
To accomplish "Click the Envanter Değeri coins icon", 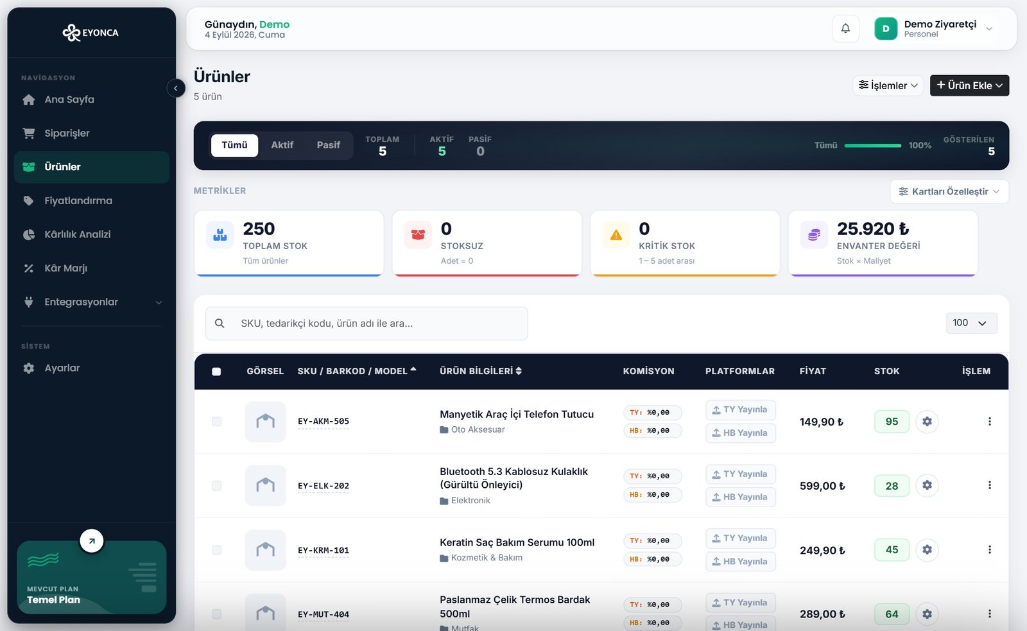I will [x=814, y=235].
